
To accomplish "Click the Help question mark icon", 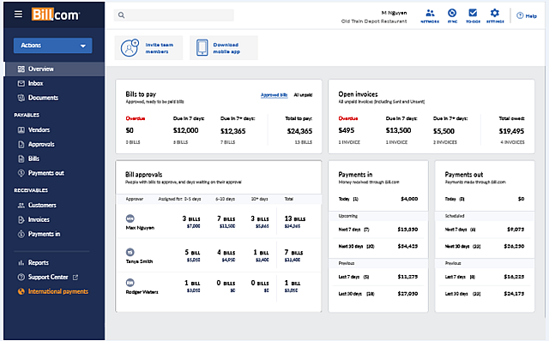I will (520, 15).
